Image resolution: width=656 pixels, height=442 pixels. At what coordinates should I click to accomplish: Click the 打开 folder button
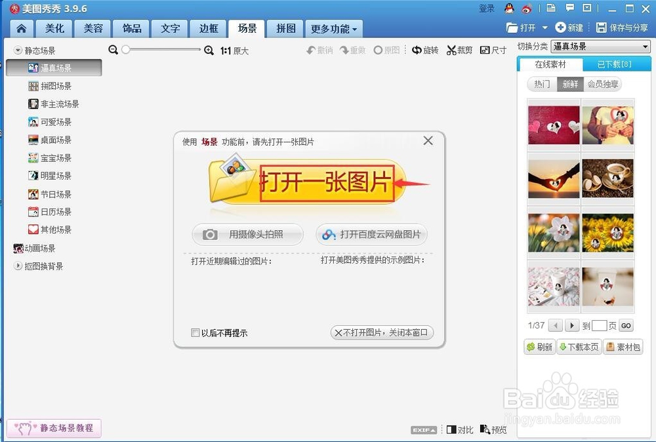click(x=521, y=28)
